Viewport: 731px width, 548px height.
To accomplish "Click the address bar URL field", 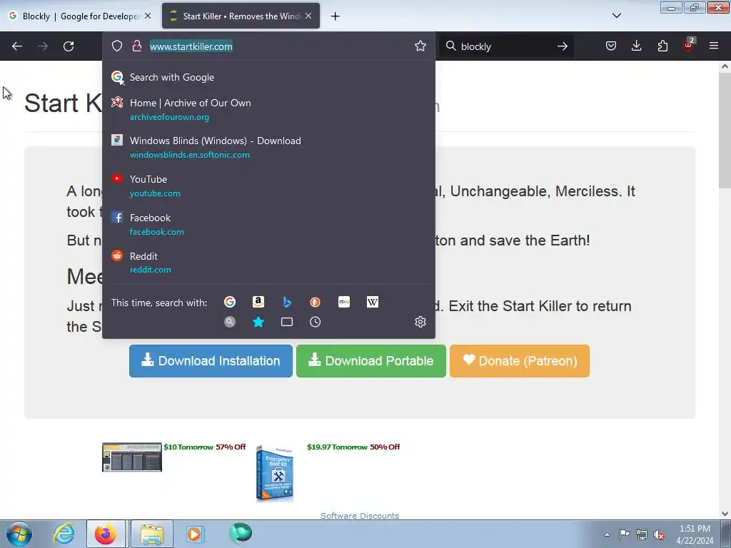I will coord(280,46).
